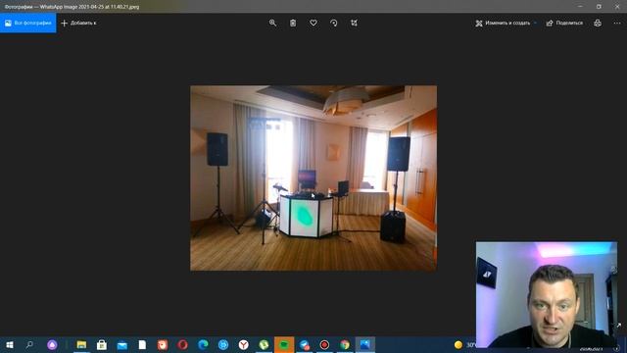627x353 pixels.
Task: Delete the photo with the trash icon
Action: 293,23
